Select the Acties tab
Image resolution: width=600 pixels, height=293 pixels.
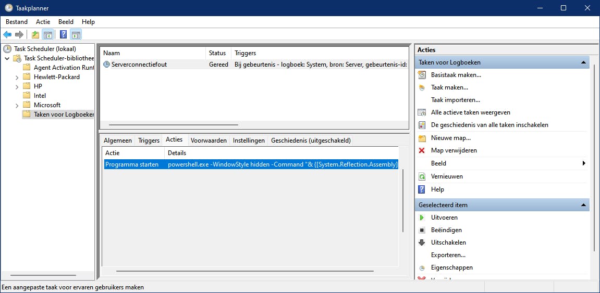tap(174, 140)
